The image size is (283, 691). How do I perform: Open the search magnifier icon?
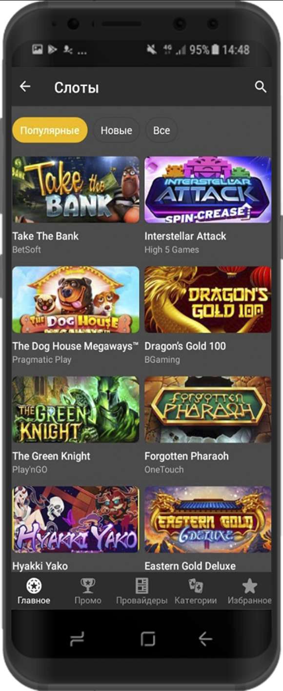(x=261, y=87)
